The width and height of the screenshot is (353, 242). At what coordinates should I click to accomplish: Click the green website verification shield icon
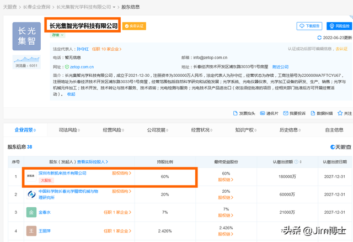pos(67,67)
